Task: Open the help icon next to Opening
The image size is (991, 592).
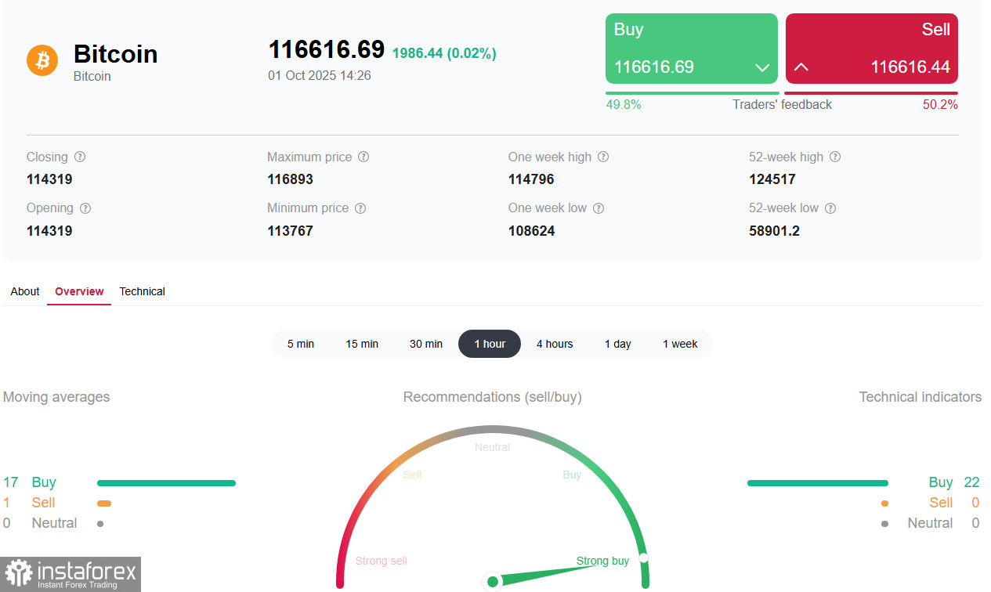Action: 85,208
